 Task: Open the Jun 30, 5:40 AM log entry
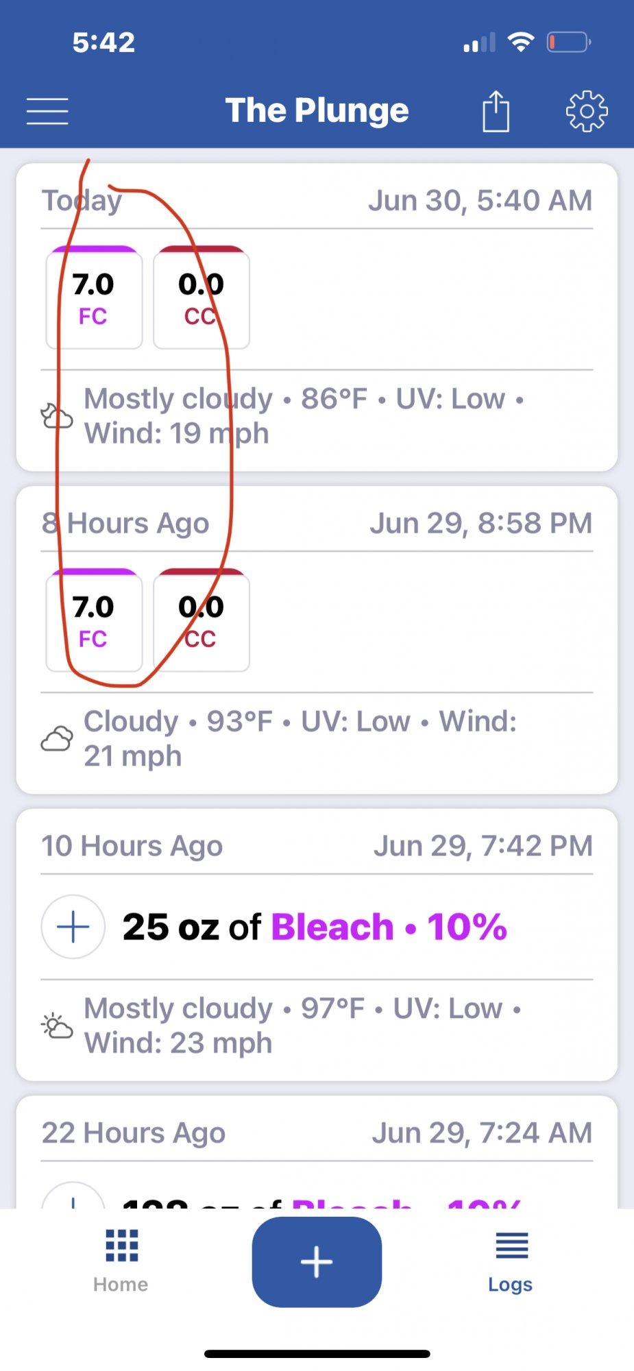pyautogui.click(x=317, y=317)
